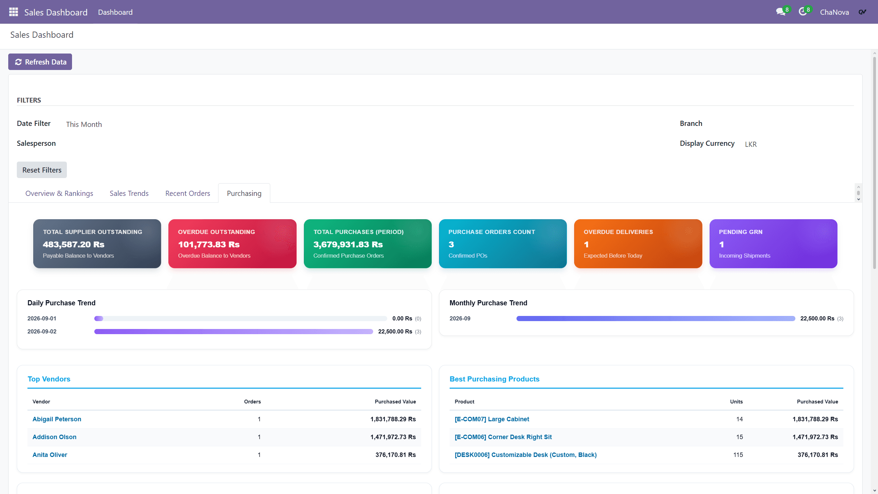Open the Dashboard menu item
This screenshot has width=878, height=494.
tap(115, 12)
